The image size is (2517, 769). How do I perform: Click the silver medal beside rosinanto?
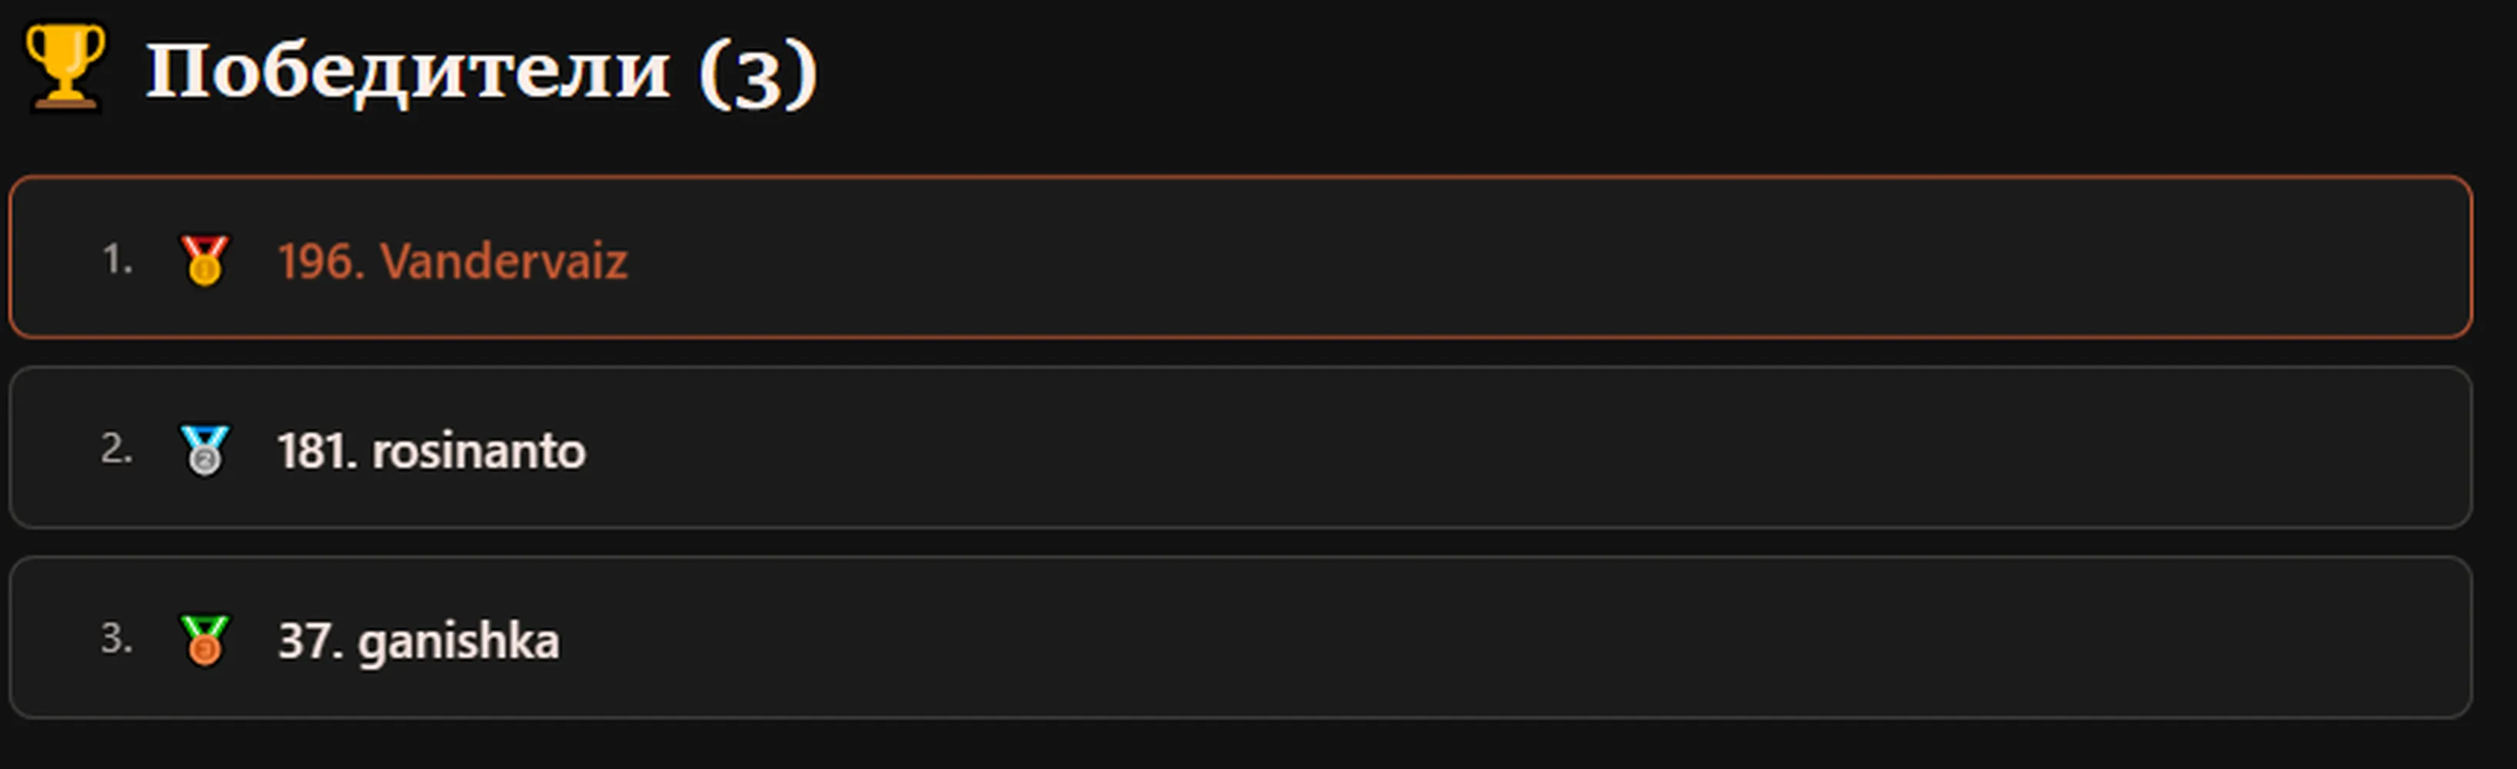coord(205,449)
